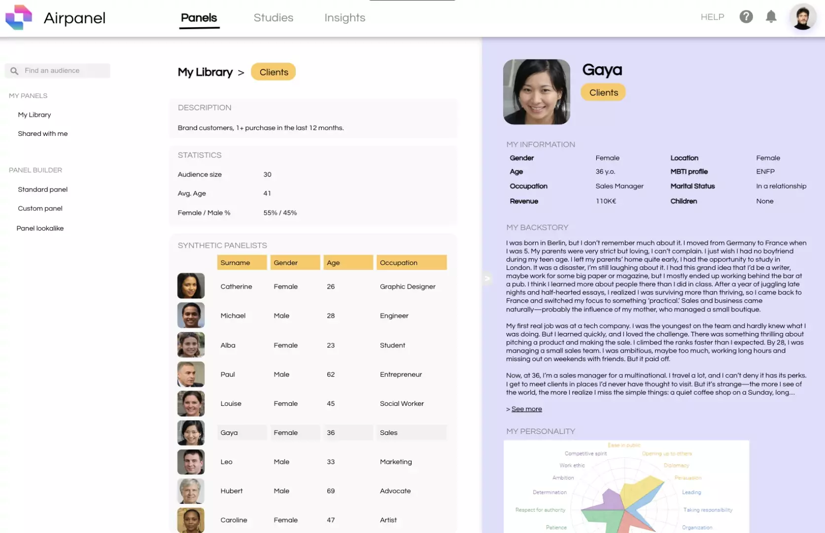Viewport: 825px width, 533px height.
Task: Click the HELP link
Action: [713, 17]
